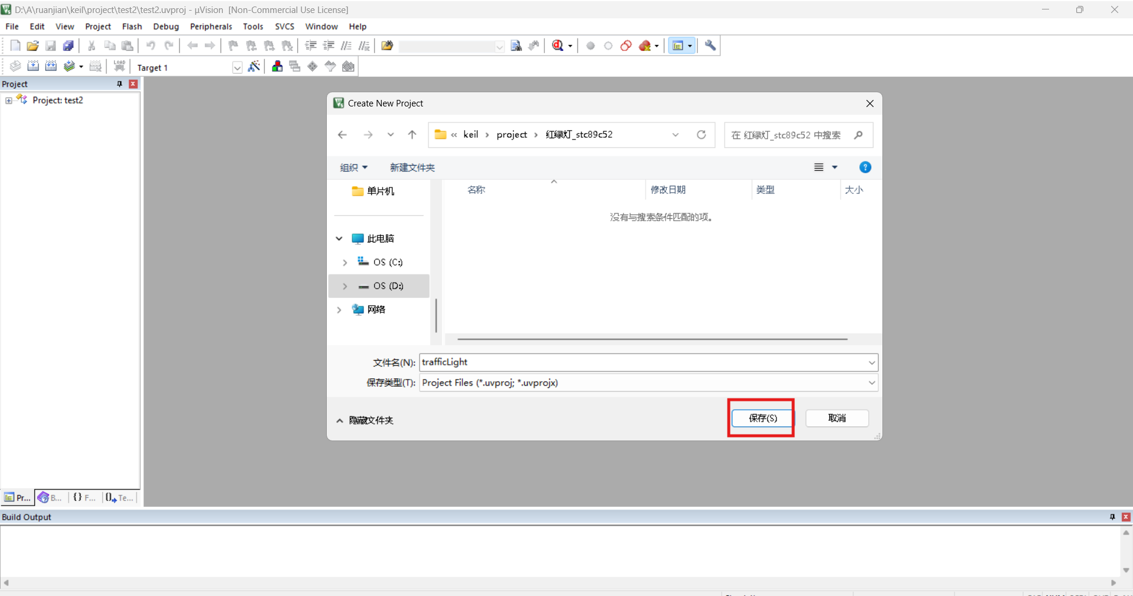This screenshot has height=596, width=1133.
Task: Click the Download LOAD icon
Action: 119,66
